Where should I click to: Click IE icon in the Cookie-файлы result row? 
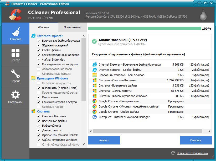click(95, 70)
